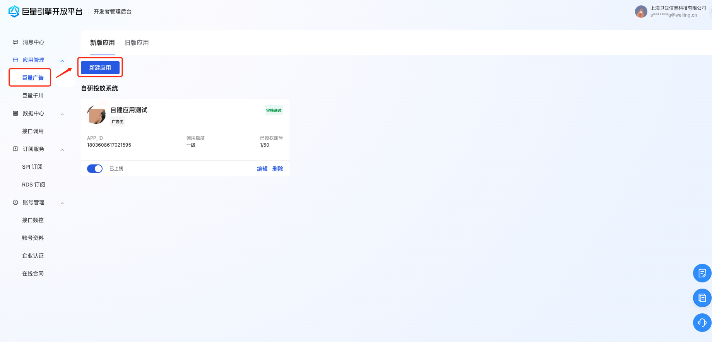The image size is (712, 342).
Task: Click the account email s*******g@weiling.cn
Action: tap(674, 15)
